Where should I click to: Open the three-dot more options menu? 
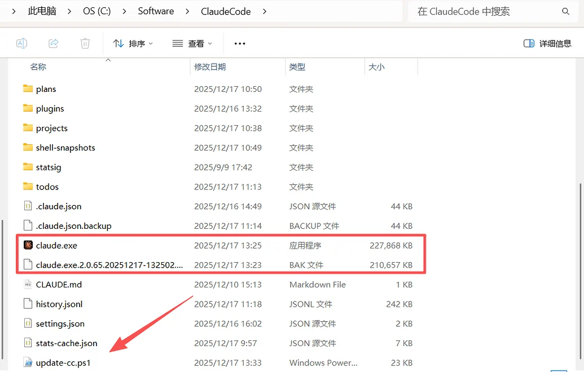pyautogui.click(x=240, y=43)
